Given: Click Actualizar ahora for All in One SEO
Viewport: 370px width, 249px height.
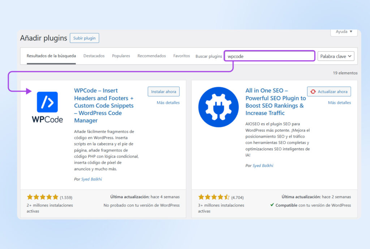Looking at the screenshot, I should point(329,92).
